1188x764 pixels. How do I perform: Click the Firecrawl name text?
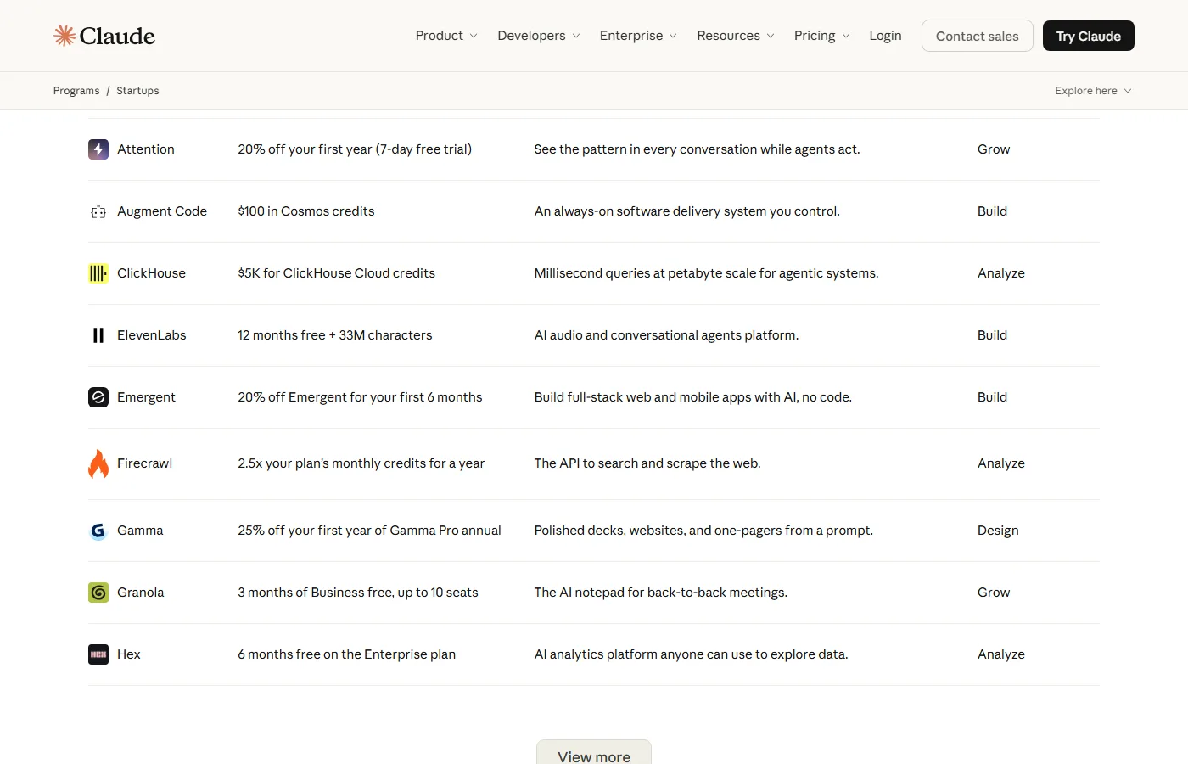[144, 463]
